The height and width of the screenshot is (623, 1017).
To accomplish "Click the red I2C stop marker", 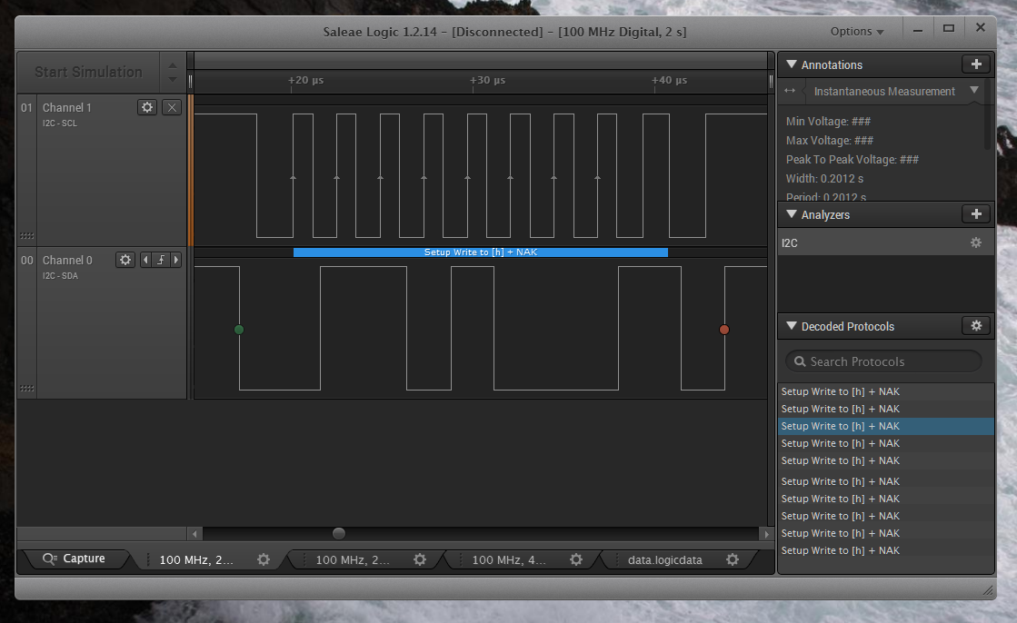I will [723, 330].
